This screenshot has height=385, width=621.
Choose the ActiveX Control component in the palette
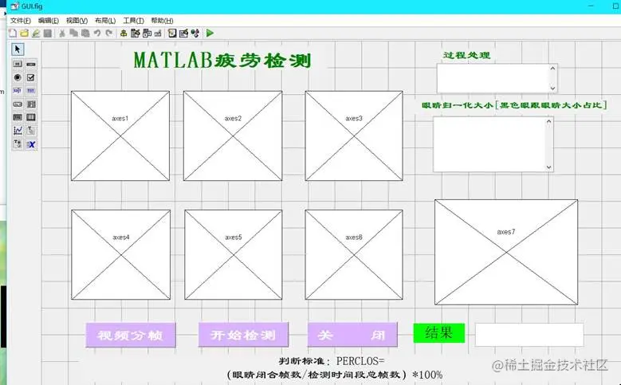31,144
